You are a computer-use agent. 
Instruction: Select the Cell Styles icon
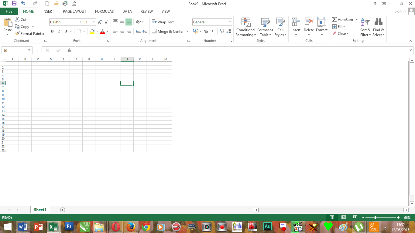280,27
